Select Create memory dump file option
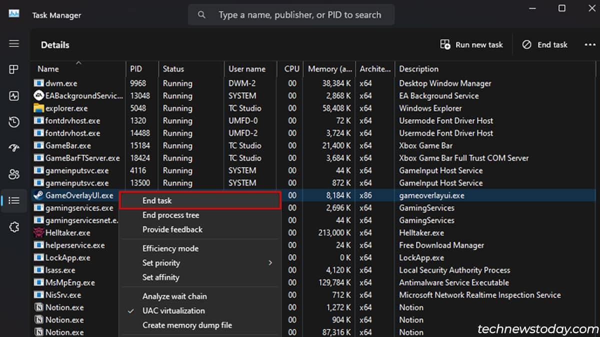Screen dimensions: 600x337 [200, 325]
